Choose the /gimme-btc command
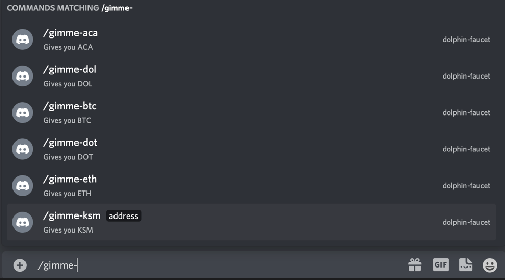505x280 pixels. click(x=251, y=112)
